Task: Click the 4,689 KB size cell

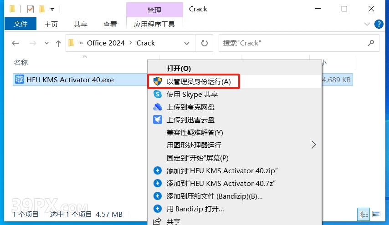Action: coord(337,80)
